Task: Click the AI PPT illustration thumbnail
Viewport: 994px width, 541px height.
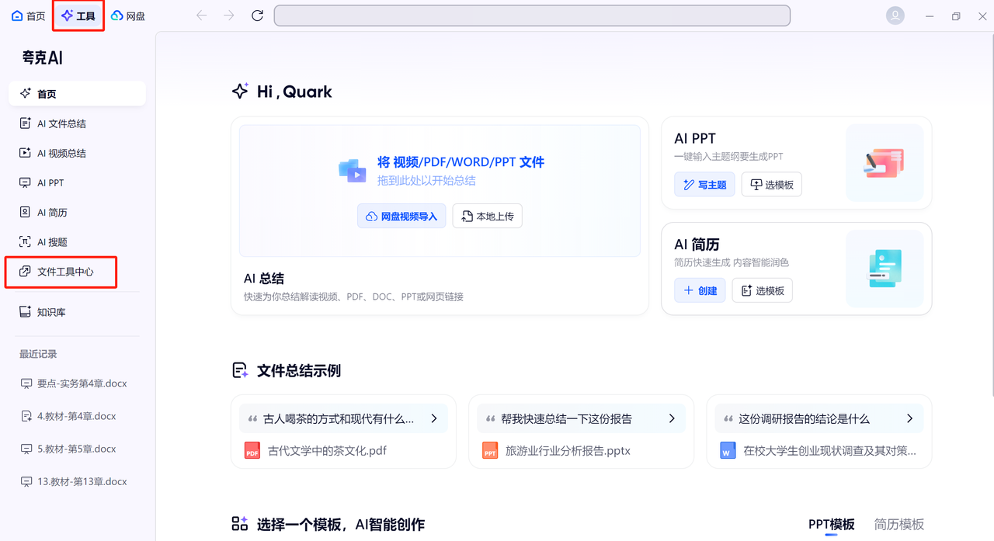Action: [885, 163]
